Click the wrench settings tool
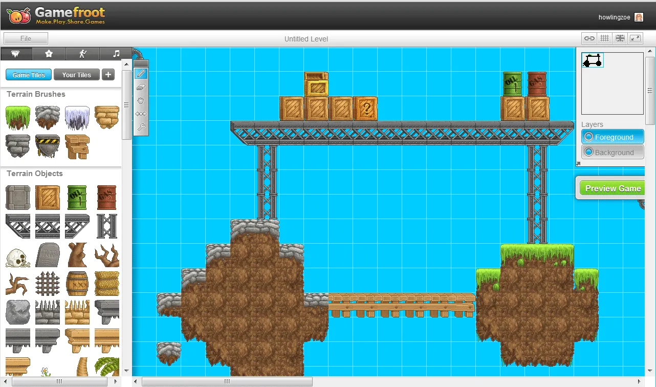 pos(141,127)
